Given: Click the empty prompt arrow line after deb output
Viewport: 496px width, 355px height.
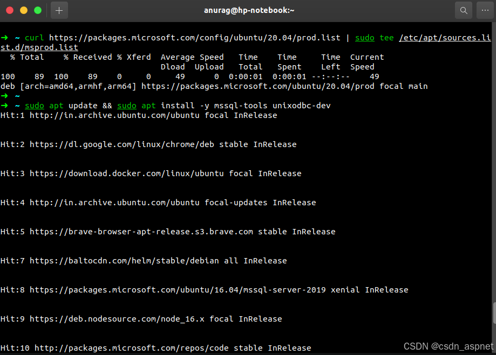Looking at the screenshot, I should (x=10, y=96).
